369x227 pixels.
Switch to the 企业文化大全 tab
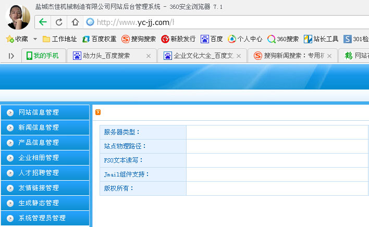tap(202, 56)
